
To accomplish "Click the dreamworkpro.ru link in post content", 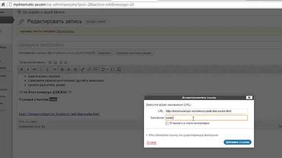I will [x=59, y=114].
